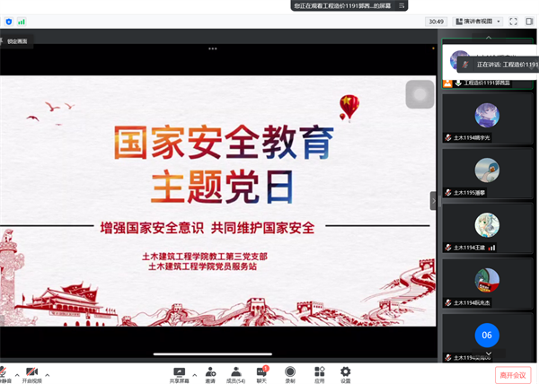Expand the arrow next to 共享屏幕
The width and height of the screenshot is (539, 384).
[x=194, y=372]
